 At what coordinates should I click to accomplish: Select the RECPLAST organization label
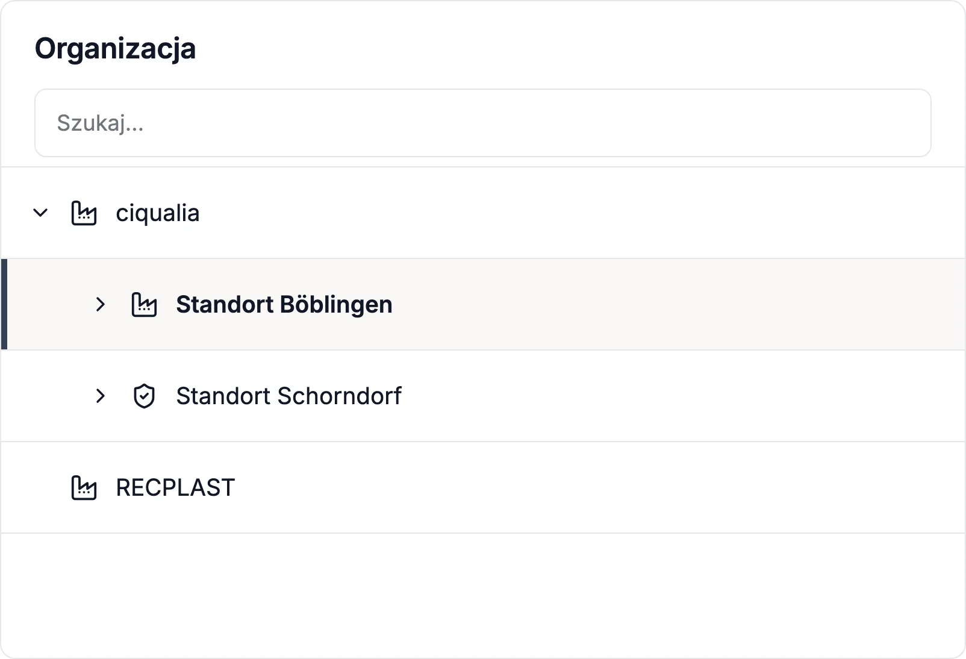[175, 487]
